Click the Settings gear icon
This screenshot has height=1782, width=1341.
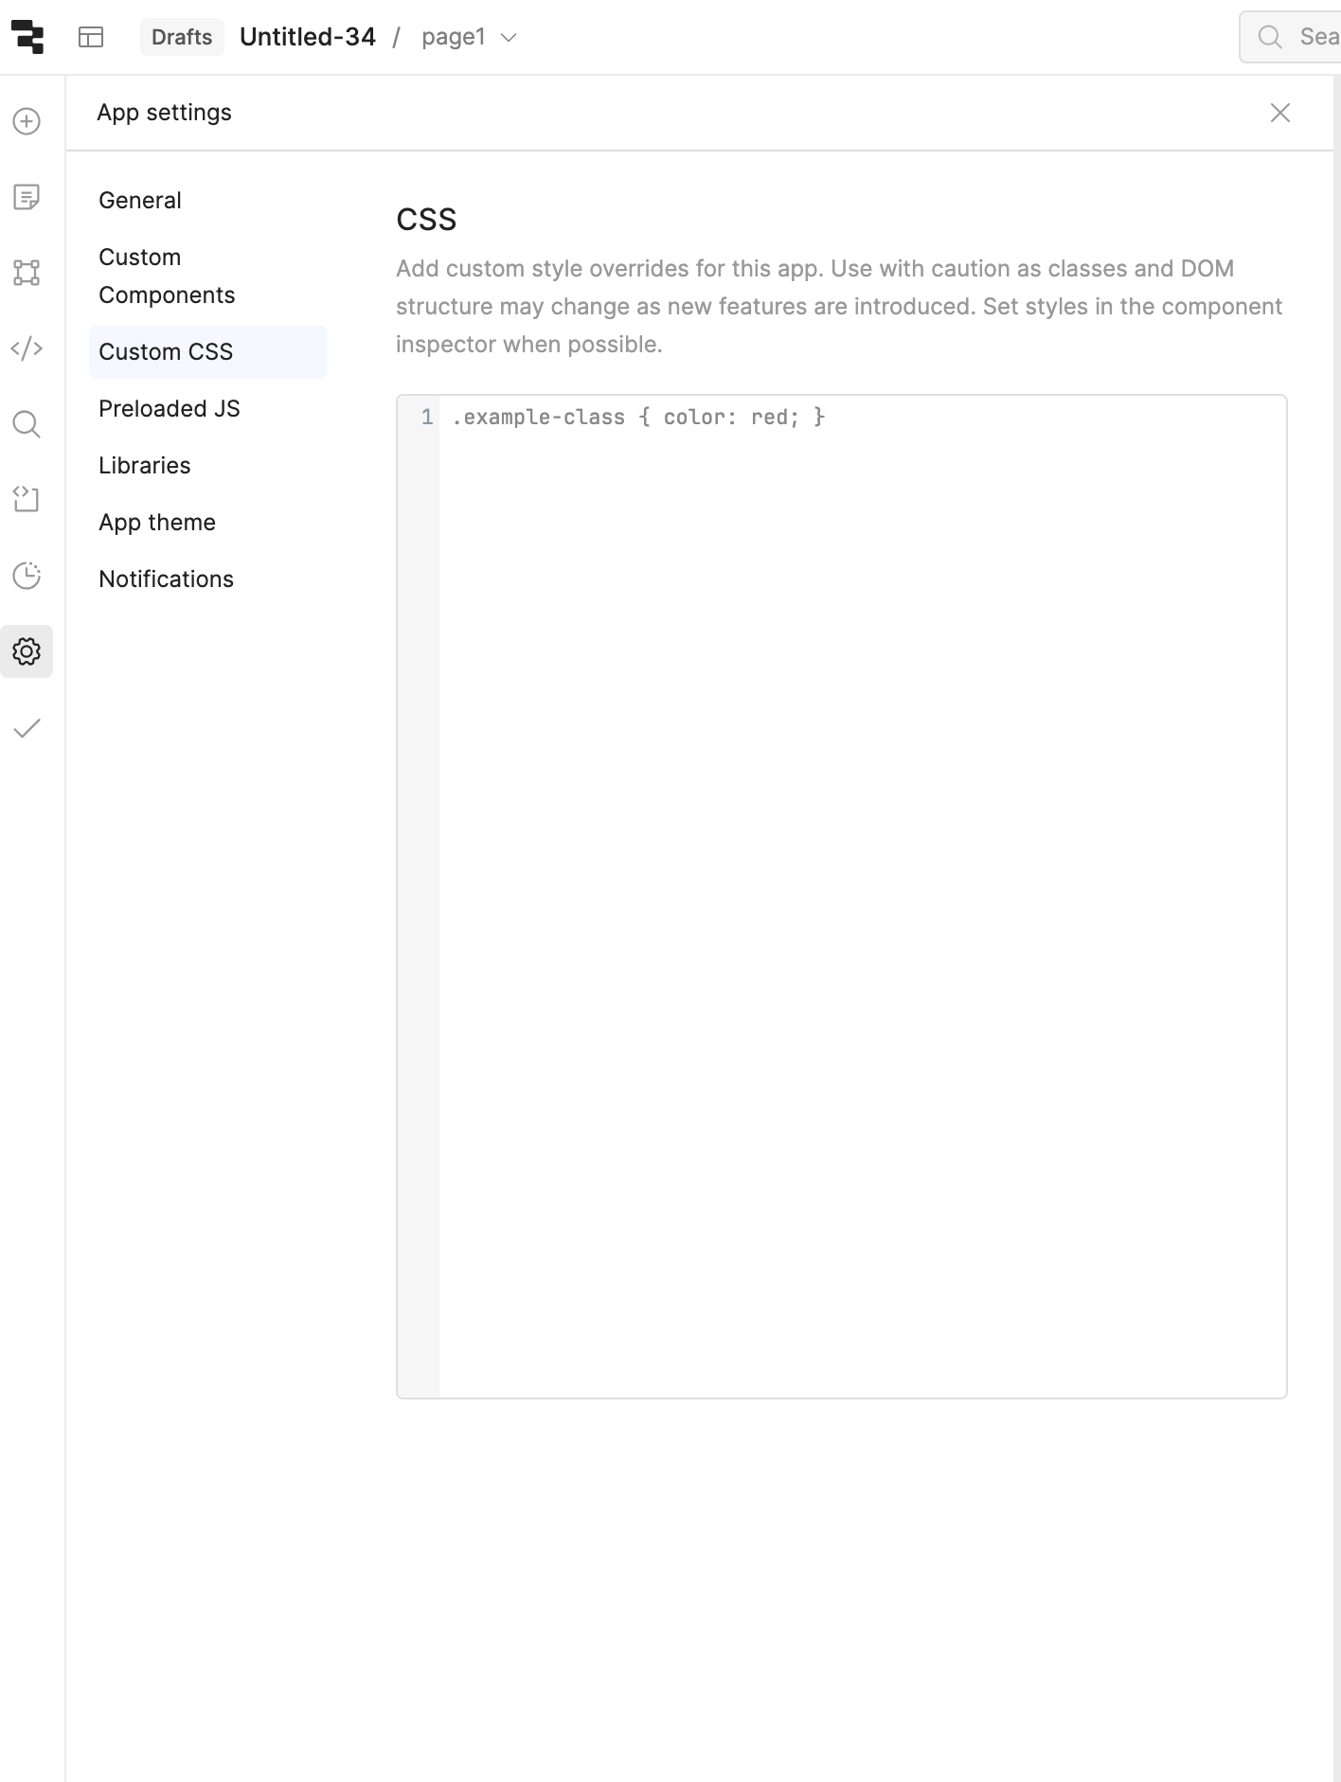point(27,651)
